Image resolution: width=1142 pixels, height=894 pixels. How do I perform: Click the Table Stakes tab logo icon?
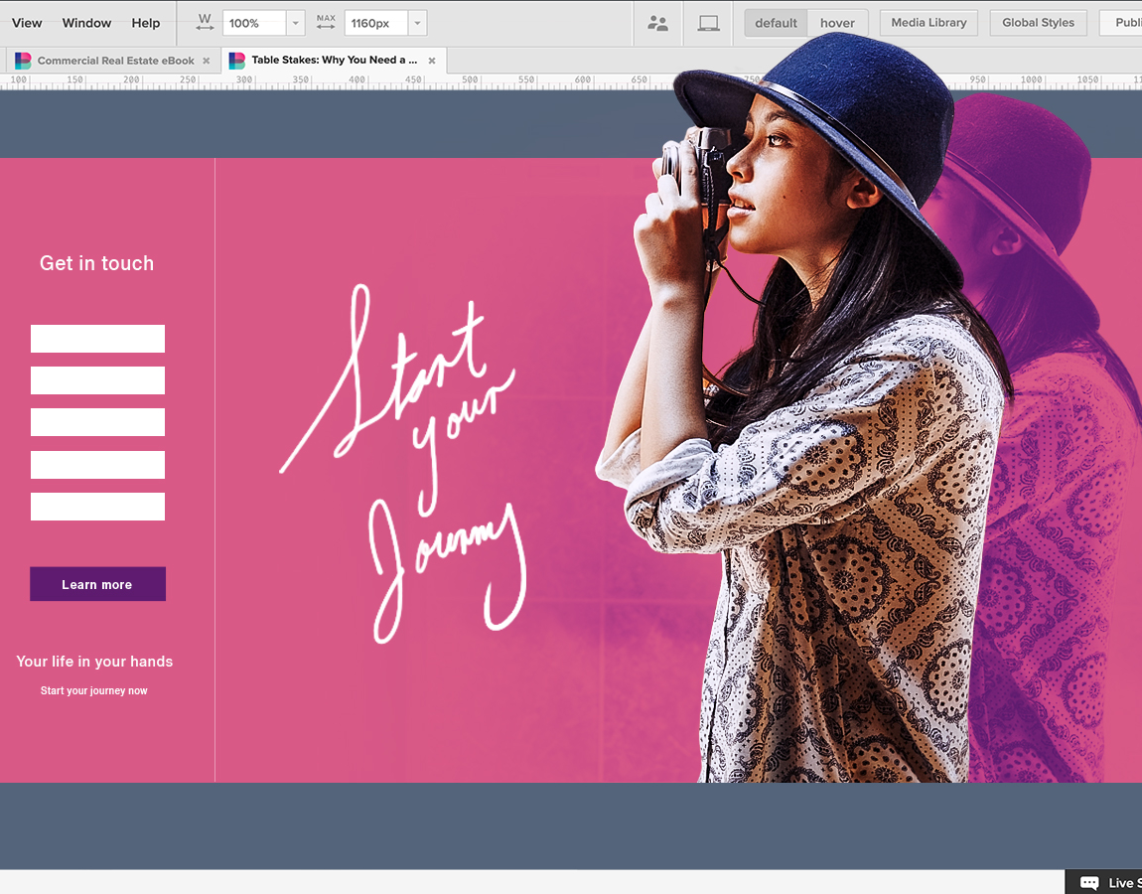click(x=237, y=61)
